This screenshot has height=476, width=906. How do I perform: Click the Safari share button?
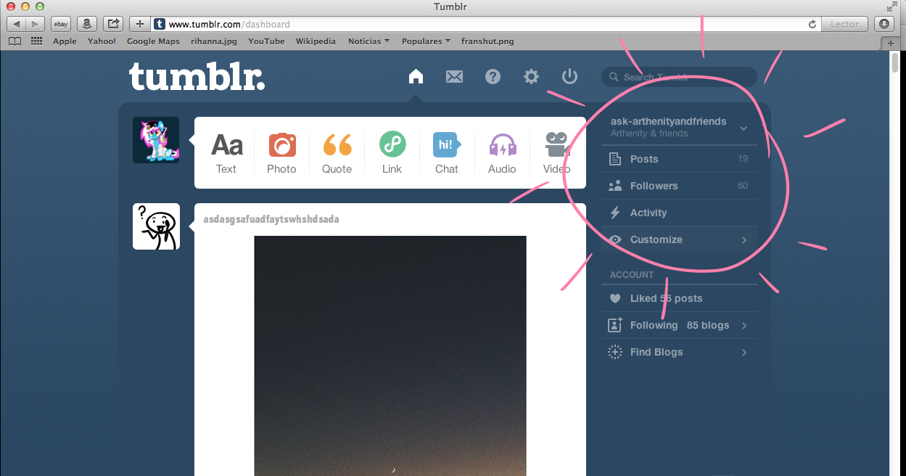(113, 24)
